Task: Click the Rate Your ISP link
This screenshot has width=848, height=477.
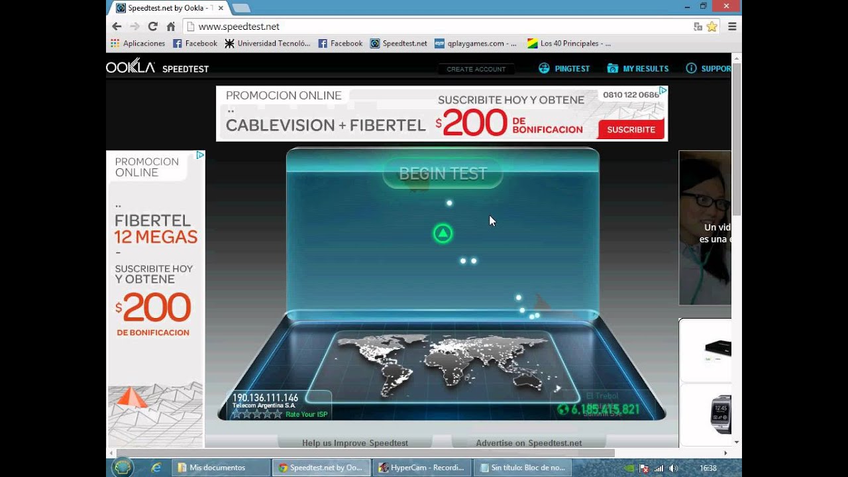Action: [x=306, y=414]
